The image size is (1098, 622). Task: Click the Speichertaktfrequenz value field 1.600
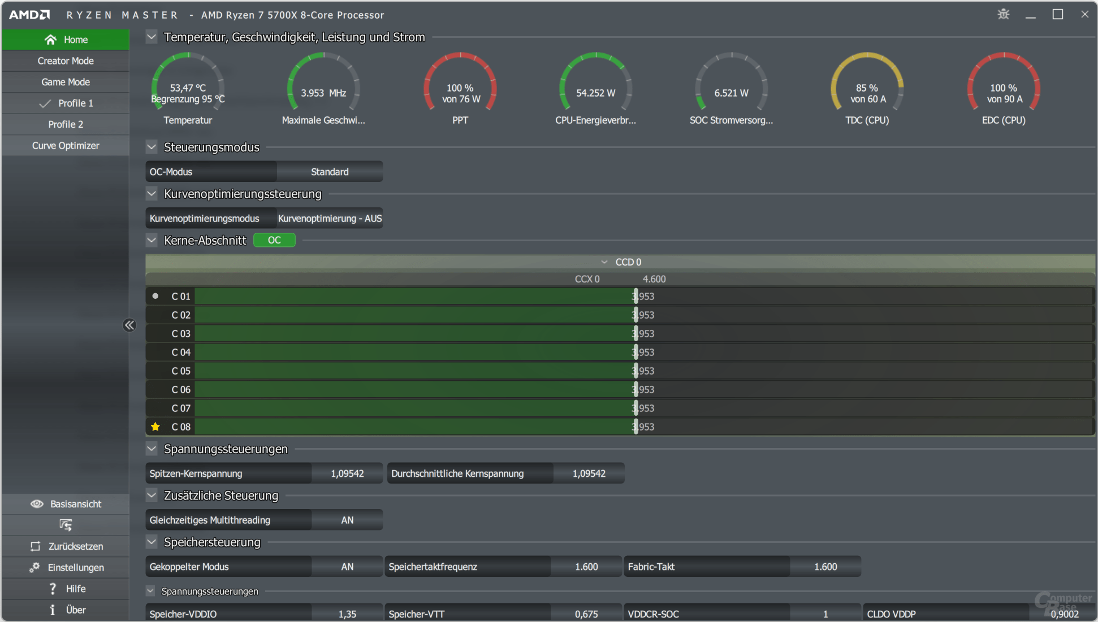[x=586, y=567]
